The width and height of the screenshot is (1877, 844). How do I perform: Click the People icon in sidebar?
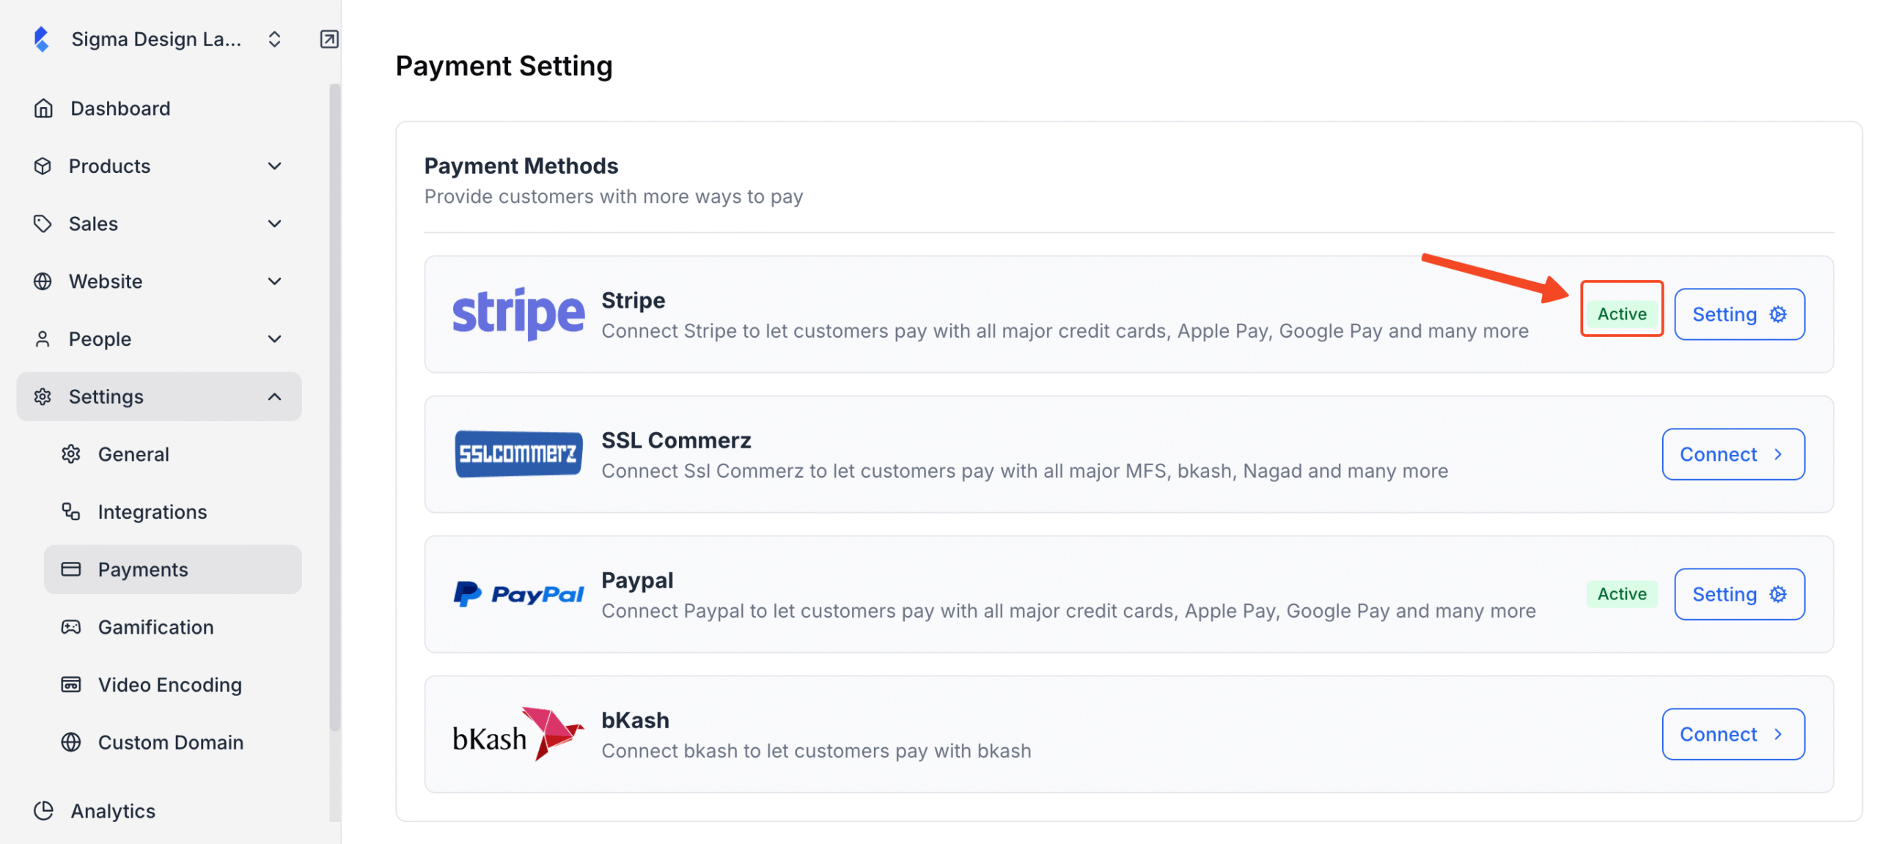(x=43, y=338)
